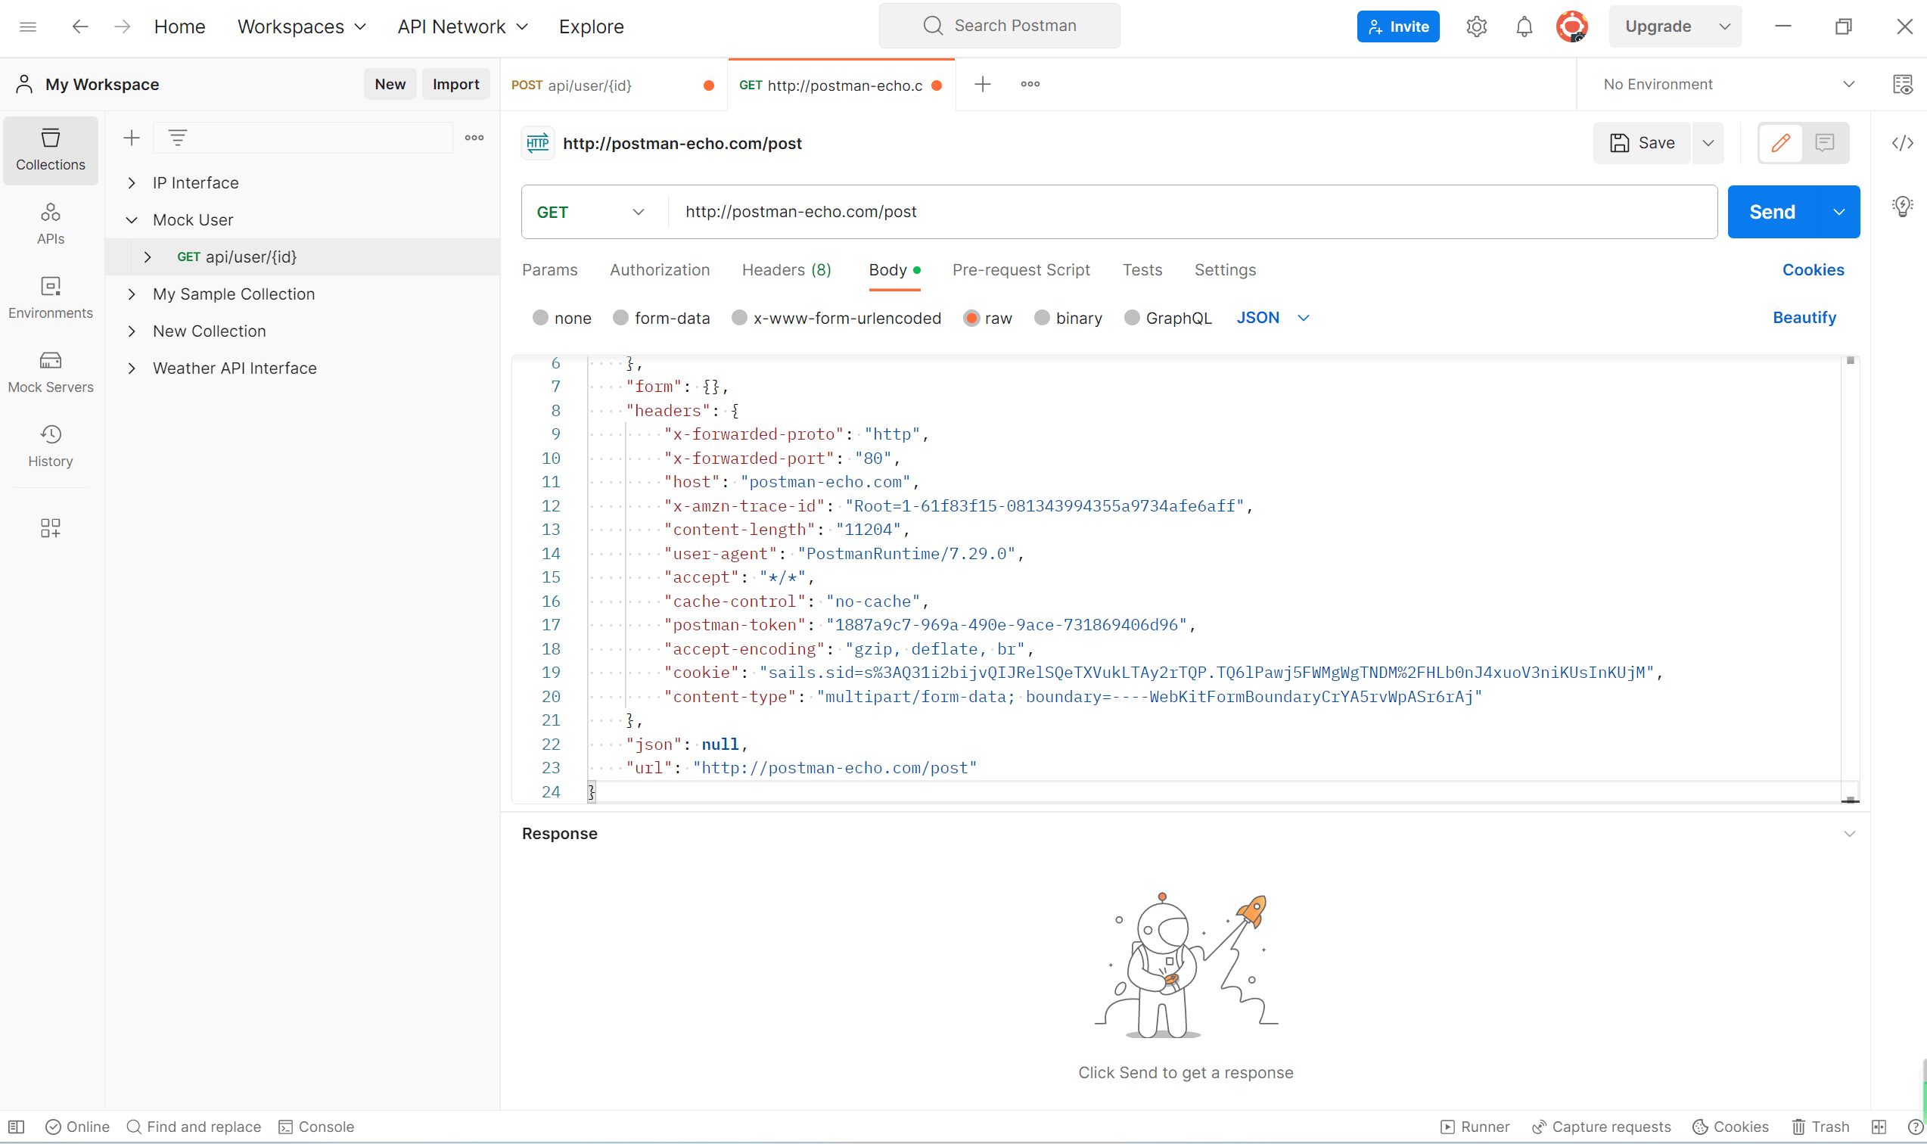
Task: Open the Send options dropdown arrow
Action: click(1838, 212)
